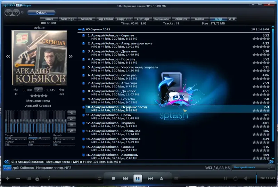Open the Copy File tab

pos(124,19)
